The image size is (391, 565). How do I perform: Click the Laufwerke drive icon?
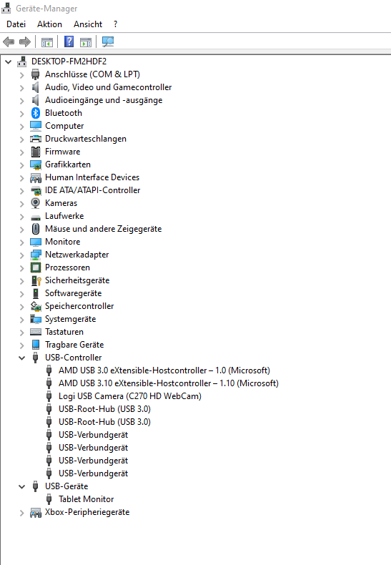(36, 217)
